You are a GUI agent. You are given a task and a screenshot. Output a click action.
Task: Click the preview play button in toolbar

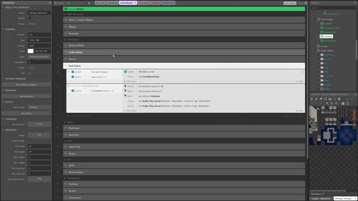[89, 3]
